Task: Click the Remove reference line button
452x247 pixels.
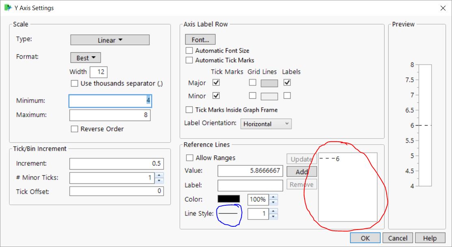Action: point(302,184)
